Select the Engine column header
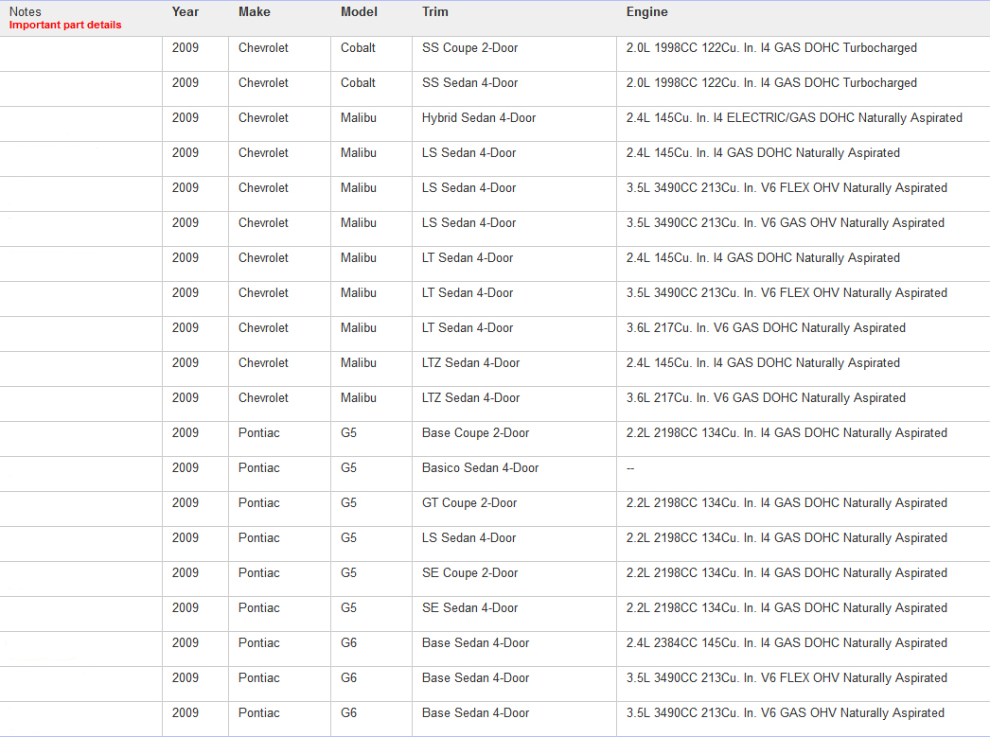 646,12
